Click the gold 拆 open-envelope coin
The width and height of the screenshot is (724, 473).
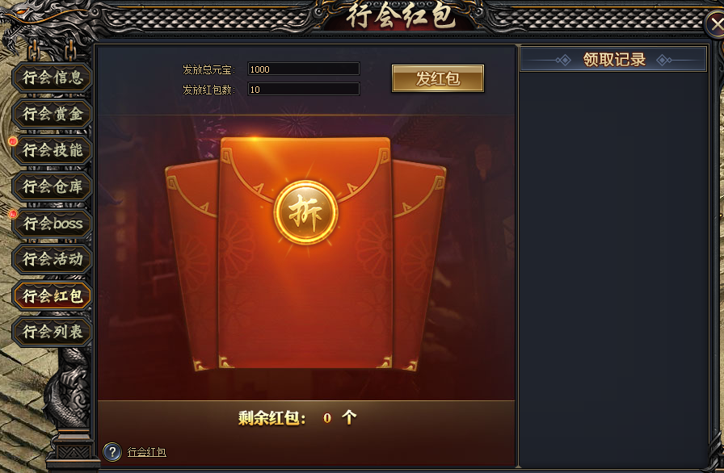tap(305, 212)
